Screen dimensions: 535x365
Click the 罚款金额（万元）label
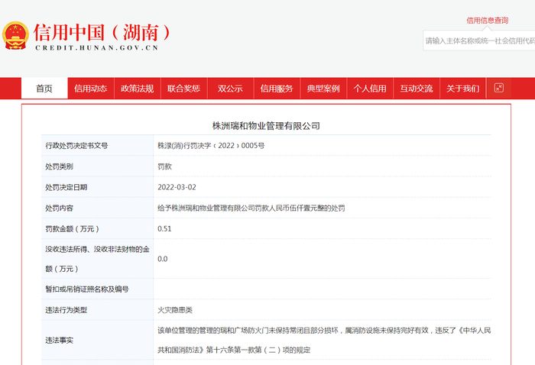click(x=72, y=228)
